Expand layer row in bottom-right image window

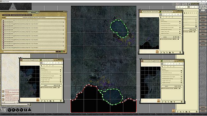[x=162, y=88]
